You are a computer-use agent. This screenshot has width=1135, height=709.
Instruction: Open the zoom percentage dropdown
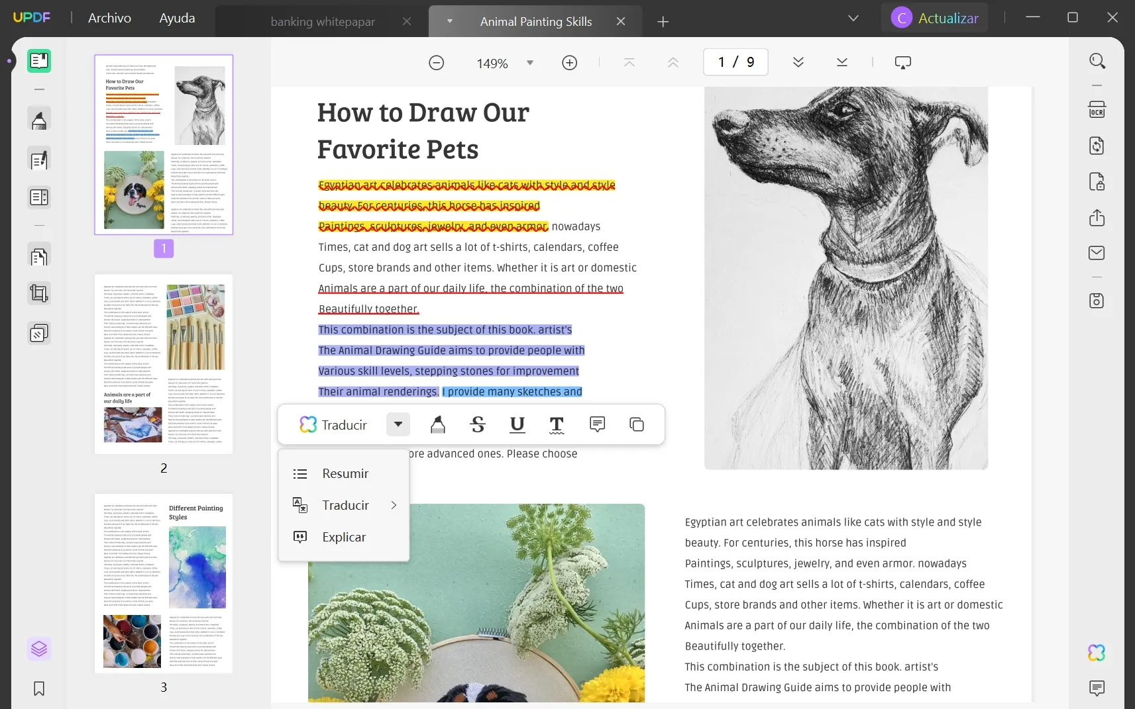pyautogui.click(x=530, y=63)
